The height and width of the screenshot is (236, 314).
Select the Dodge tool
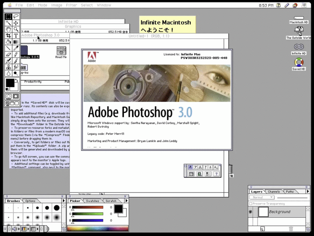point(16,73)
